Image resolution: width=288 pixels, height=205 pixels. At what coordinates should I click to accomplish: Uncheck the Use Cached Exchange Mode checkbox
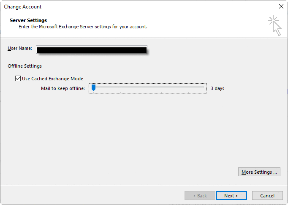18,79
